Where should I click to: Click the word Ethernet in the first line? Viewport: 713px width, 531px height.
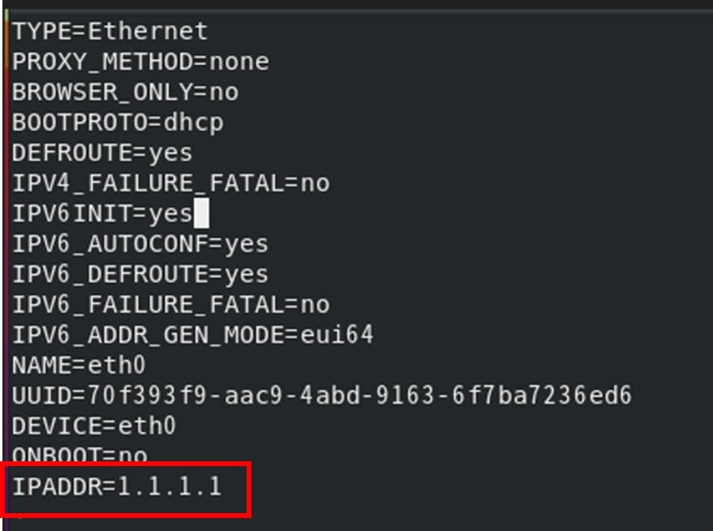[x=148, y=32]
